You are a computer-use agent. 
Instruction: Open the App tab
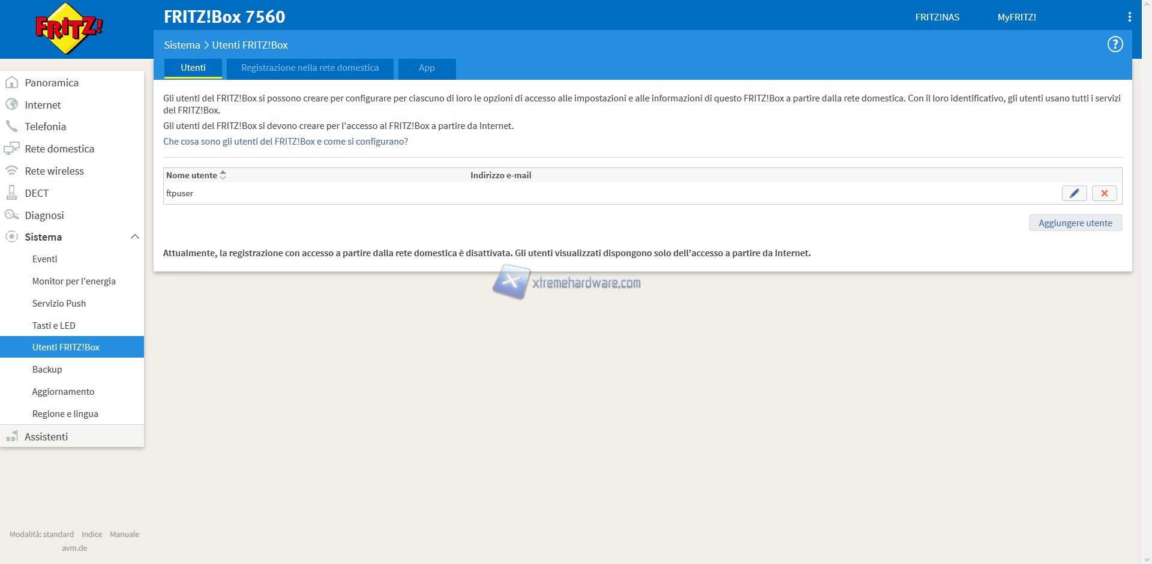click(x=427, y=68)
